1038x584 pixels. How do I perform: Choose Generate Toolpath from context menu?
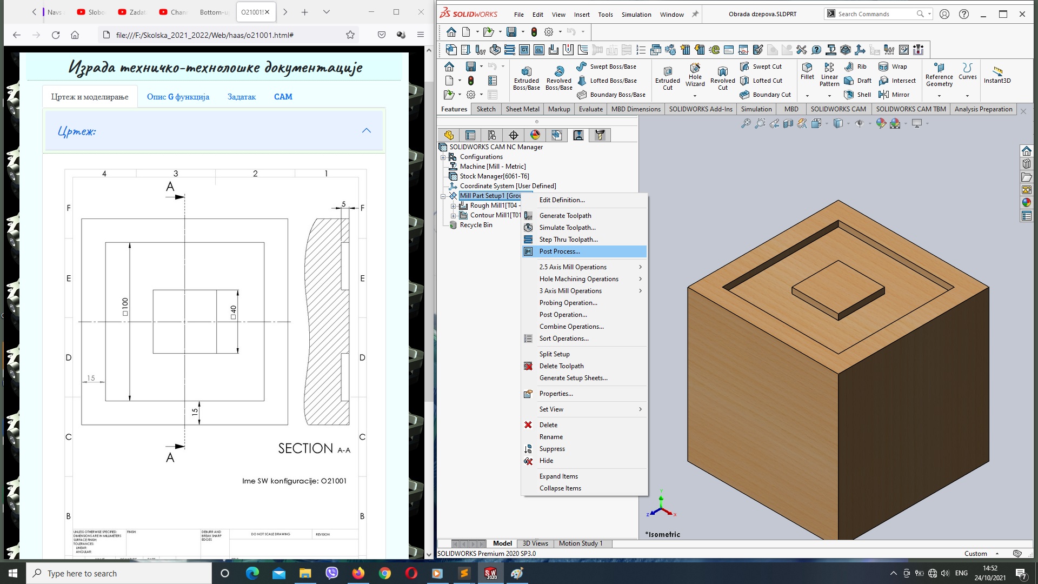click(x=584, y=216)
